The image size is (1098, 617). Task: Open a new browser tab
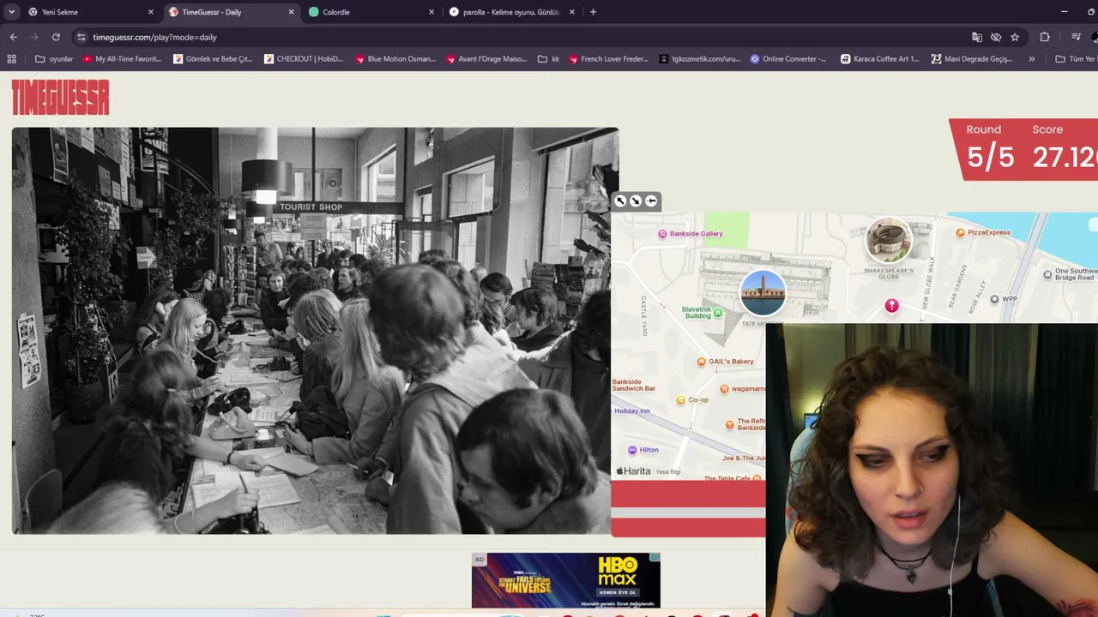593,12
